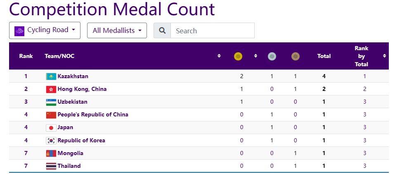Click the Japan flag icon

pyautogui.click(x=51, y=128)
